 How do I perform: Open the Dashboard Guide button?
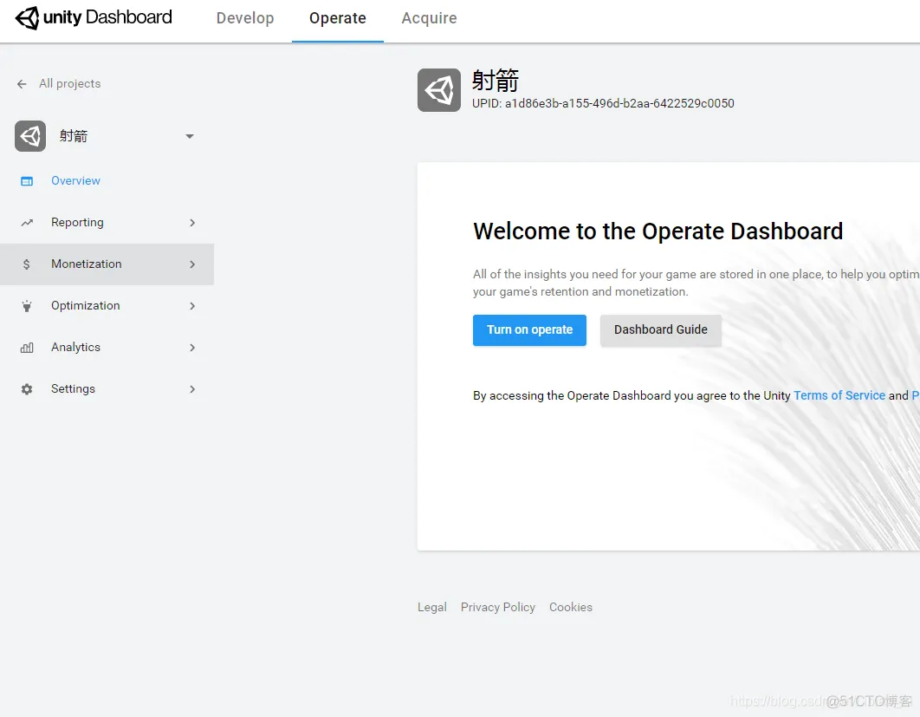(661, 330)
